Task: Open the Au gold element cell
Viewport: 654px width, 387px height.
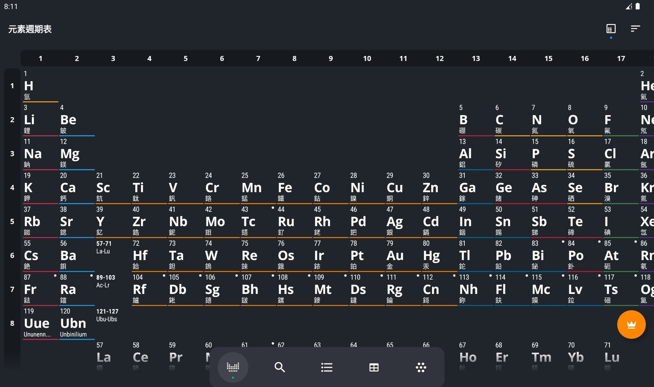Action: point(403,255)
